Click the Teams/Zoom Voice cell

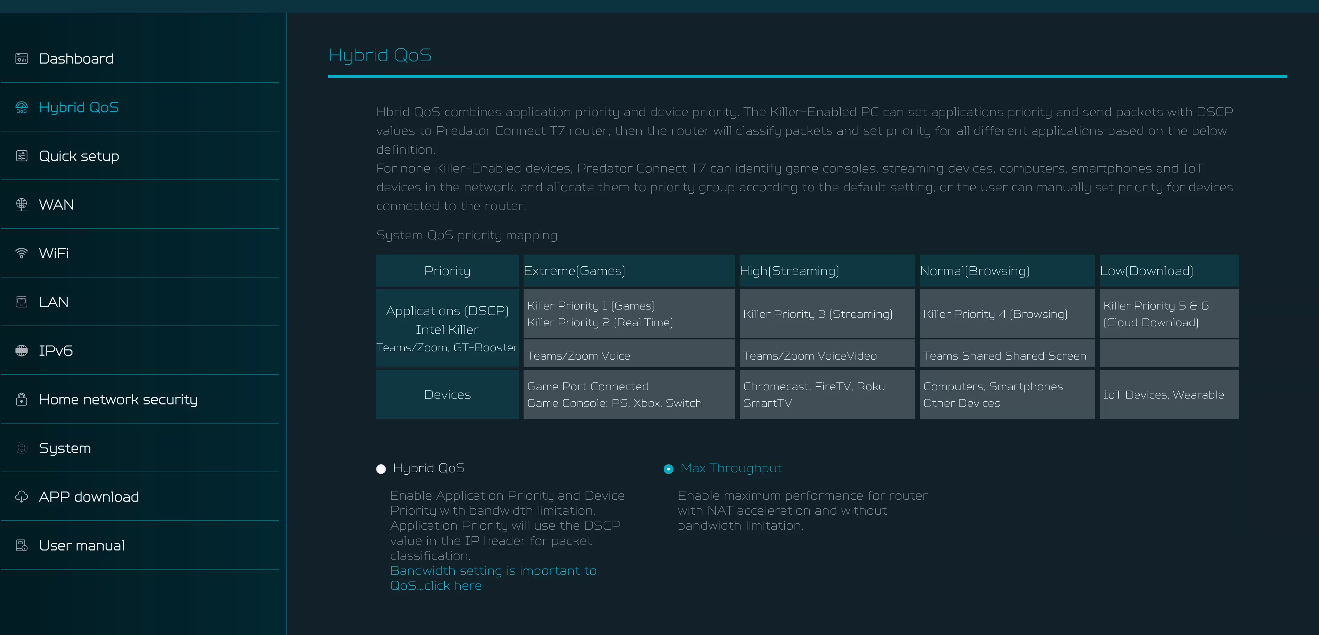tap(629, 354)
